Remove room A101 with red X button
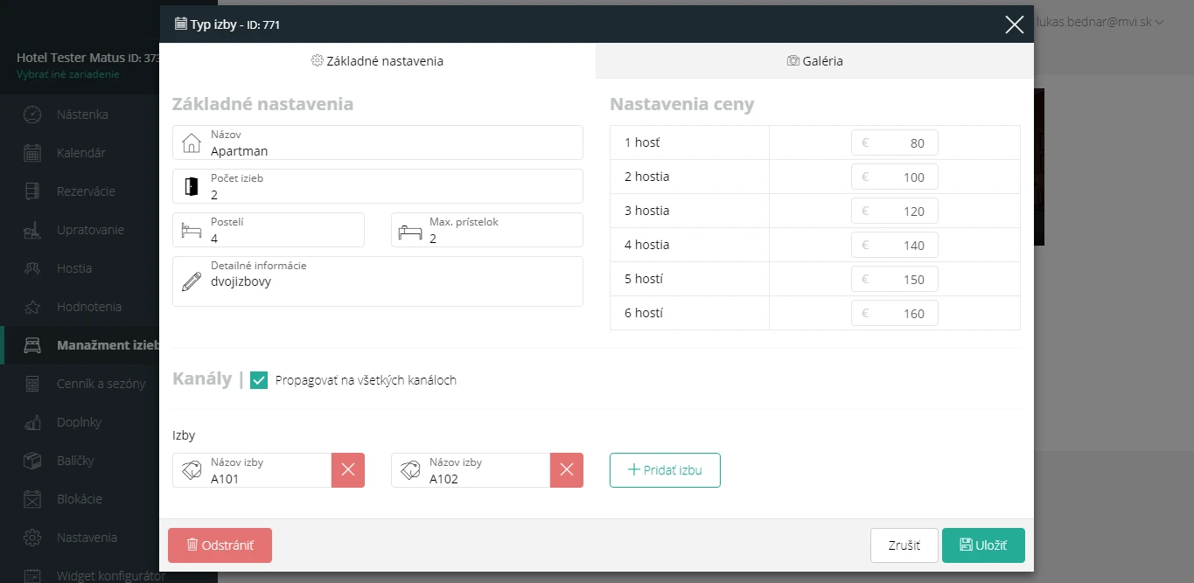The height and width of the screenshot is (583, 1194). point(348,470)
